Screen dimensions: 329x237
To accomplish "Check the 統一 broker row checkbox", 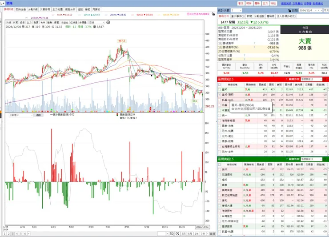I will click(x=220, y=116).
